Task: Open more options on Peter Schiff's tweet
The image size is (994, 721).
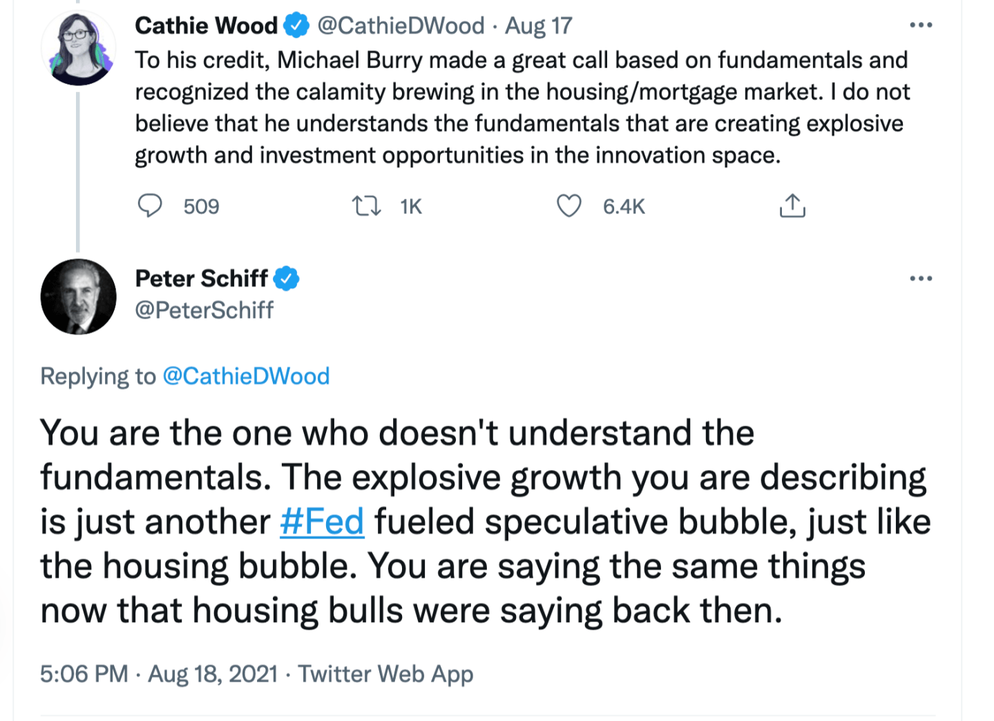Action: pyautogui.click(x=921, y=279)
